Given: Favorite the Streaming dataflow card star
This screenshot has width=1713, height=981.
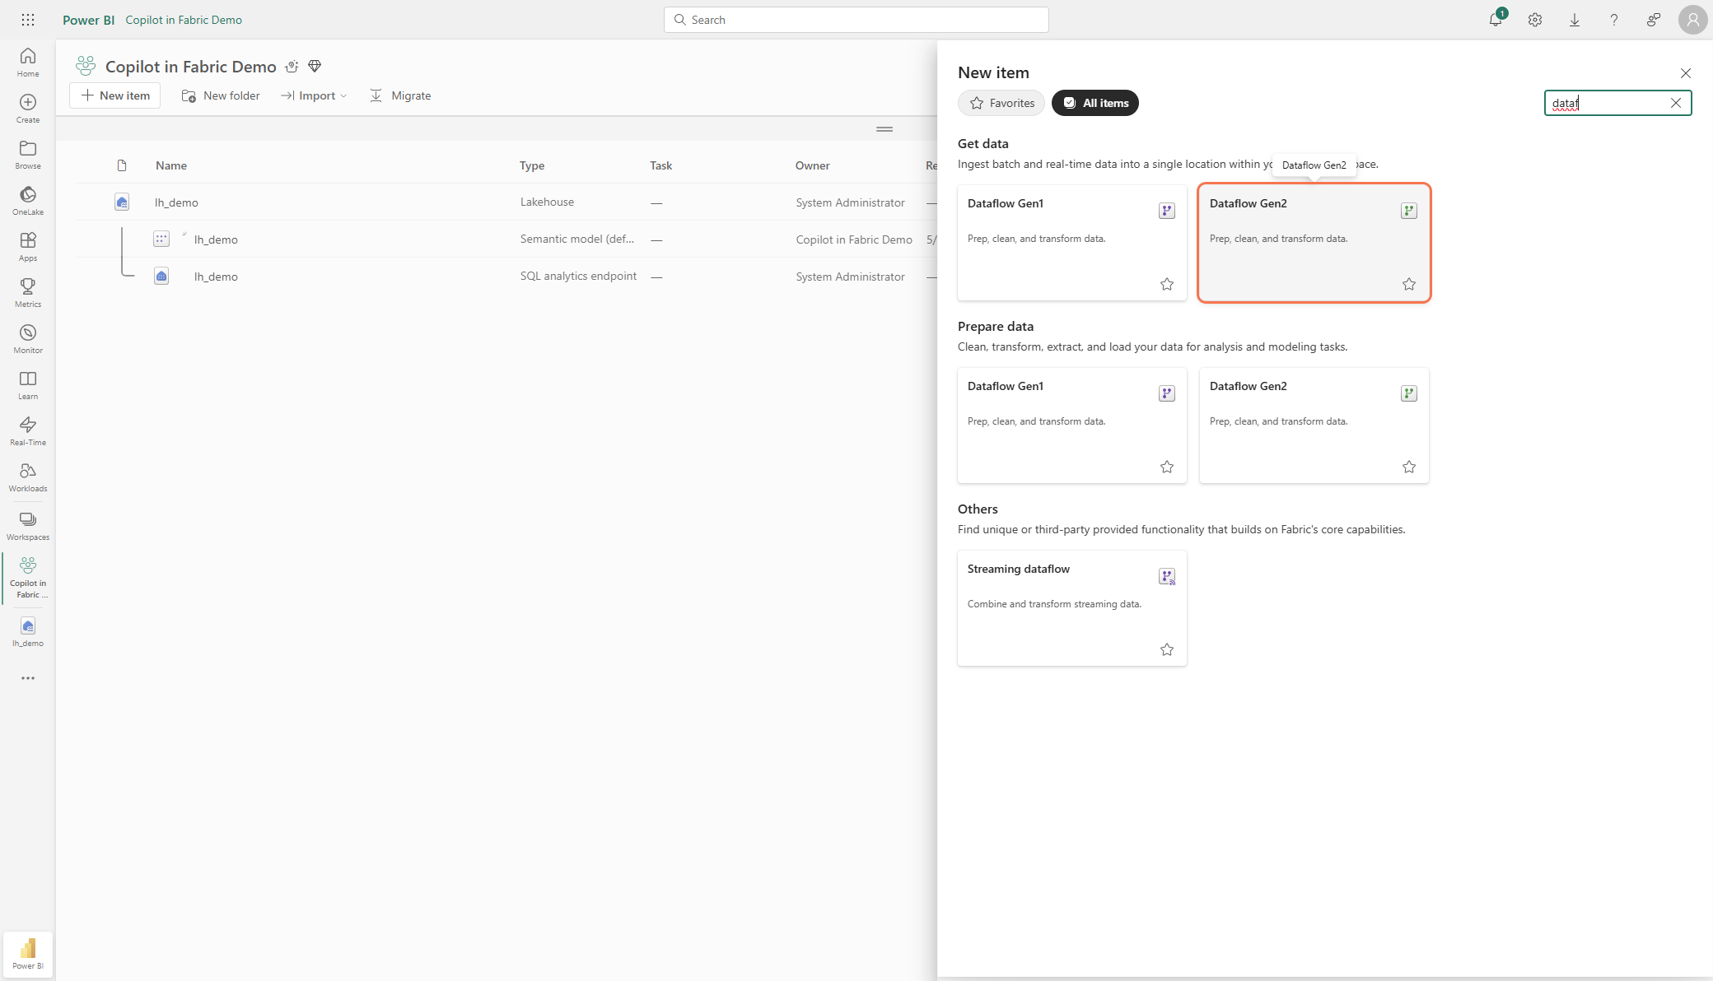Looking at the screenshot, I should [1167, 649].
